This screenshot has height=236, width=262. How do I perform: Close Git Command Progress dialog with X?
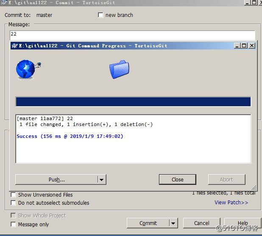tap(252, 46)
